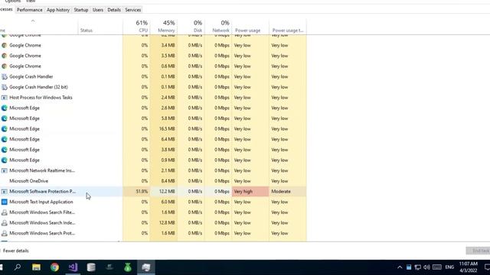The width and height of the screenshot is (490, 275).
Task: Click the ENG language indicator
Action: (x=449, y=267)
